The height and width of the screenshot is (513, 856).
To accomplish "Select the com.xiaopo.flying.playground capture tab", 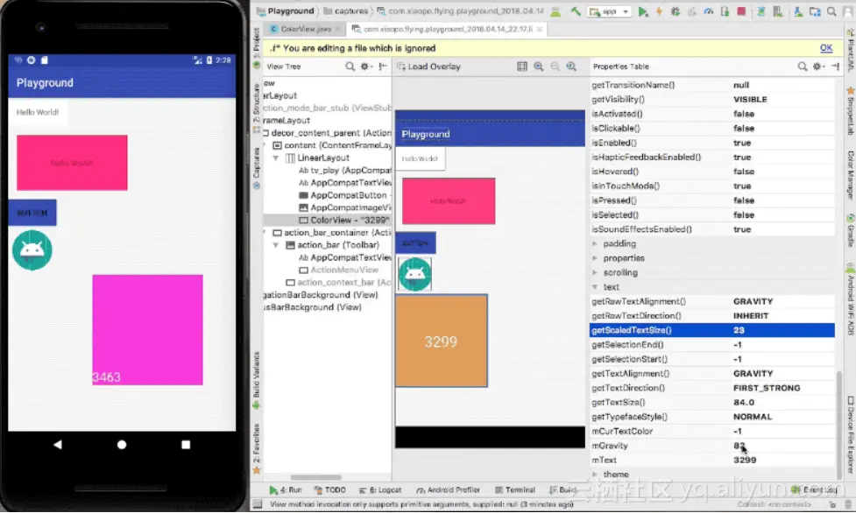I will click(447, 29).
